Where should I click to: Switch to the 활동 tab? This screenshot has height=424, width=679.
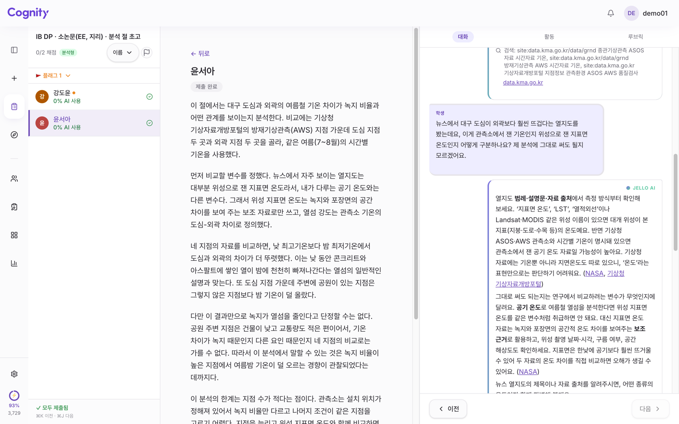(549, 37)
